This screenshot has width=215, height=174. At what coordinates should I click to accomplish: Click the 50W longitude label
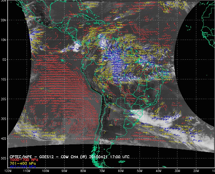tap(139, 171)
